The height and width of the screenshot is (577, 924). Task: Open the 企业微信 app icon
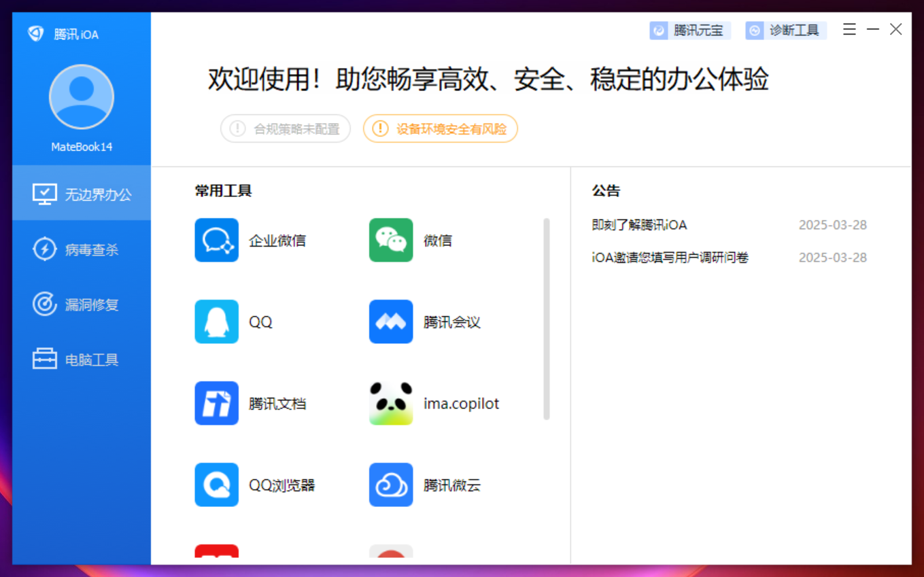[216, 240]
